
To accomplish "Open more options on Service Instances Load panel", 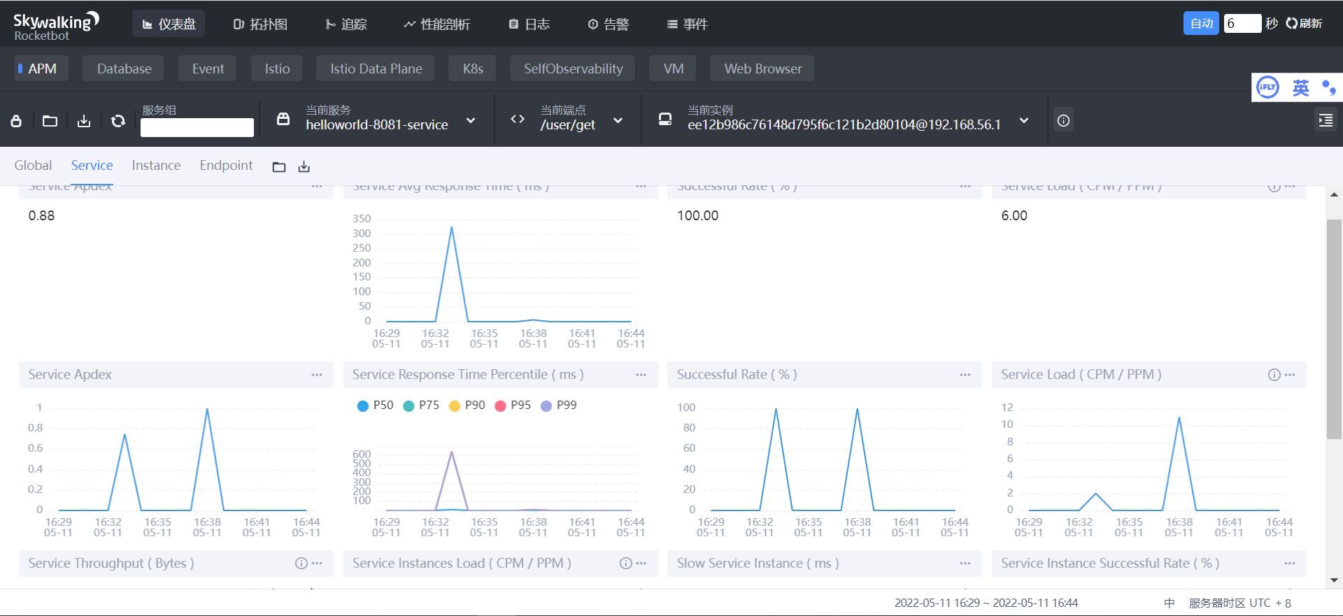I will point(641,564).
